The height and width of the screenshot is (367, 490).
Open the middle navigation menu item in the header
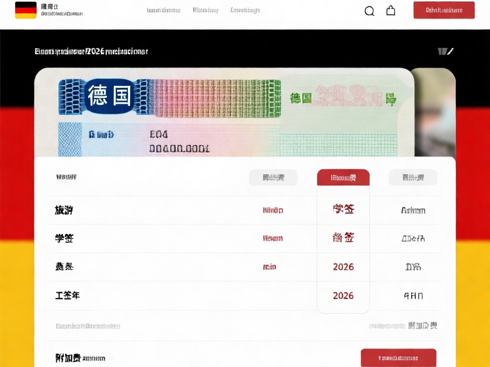[x=205, y=10]
